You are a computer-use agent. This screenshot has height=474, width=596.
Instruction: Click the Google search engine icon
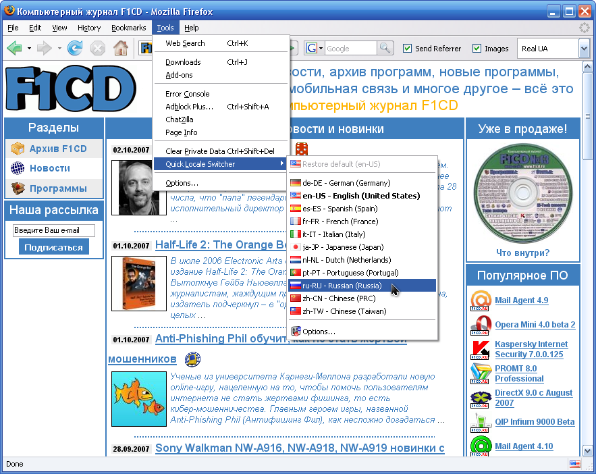click(312, 48)
